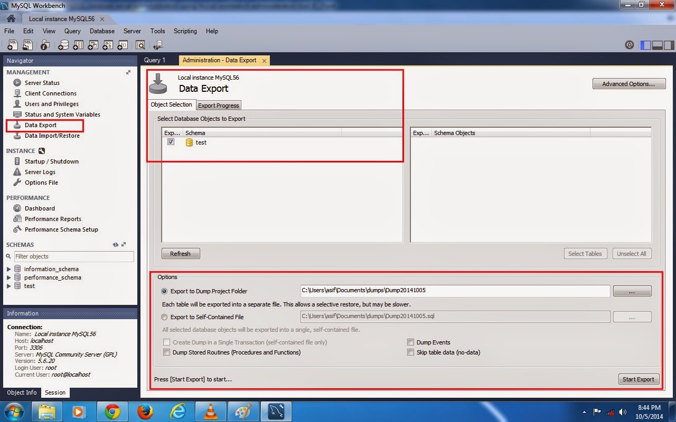Image resolution: width=676 pixels, height=422 pixels.
Task: Click the Startup / Shutdown icon
Action: point(17,161)
